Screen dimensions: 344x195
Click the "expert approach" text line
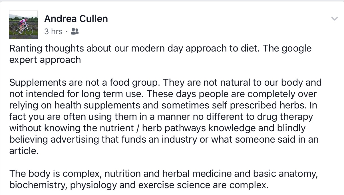(x=45, y=60)
